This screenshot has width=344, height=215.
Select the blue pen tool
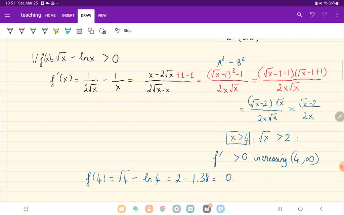pyautogui.click(x=45, y=31)
